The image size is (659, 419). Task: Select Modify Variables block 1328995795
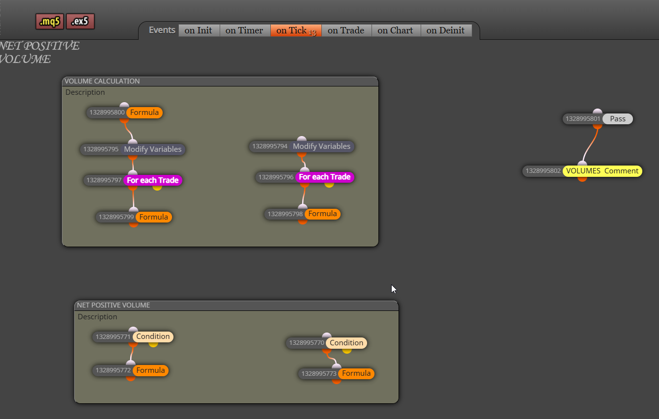click(x=133, y=149)
